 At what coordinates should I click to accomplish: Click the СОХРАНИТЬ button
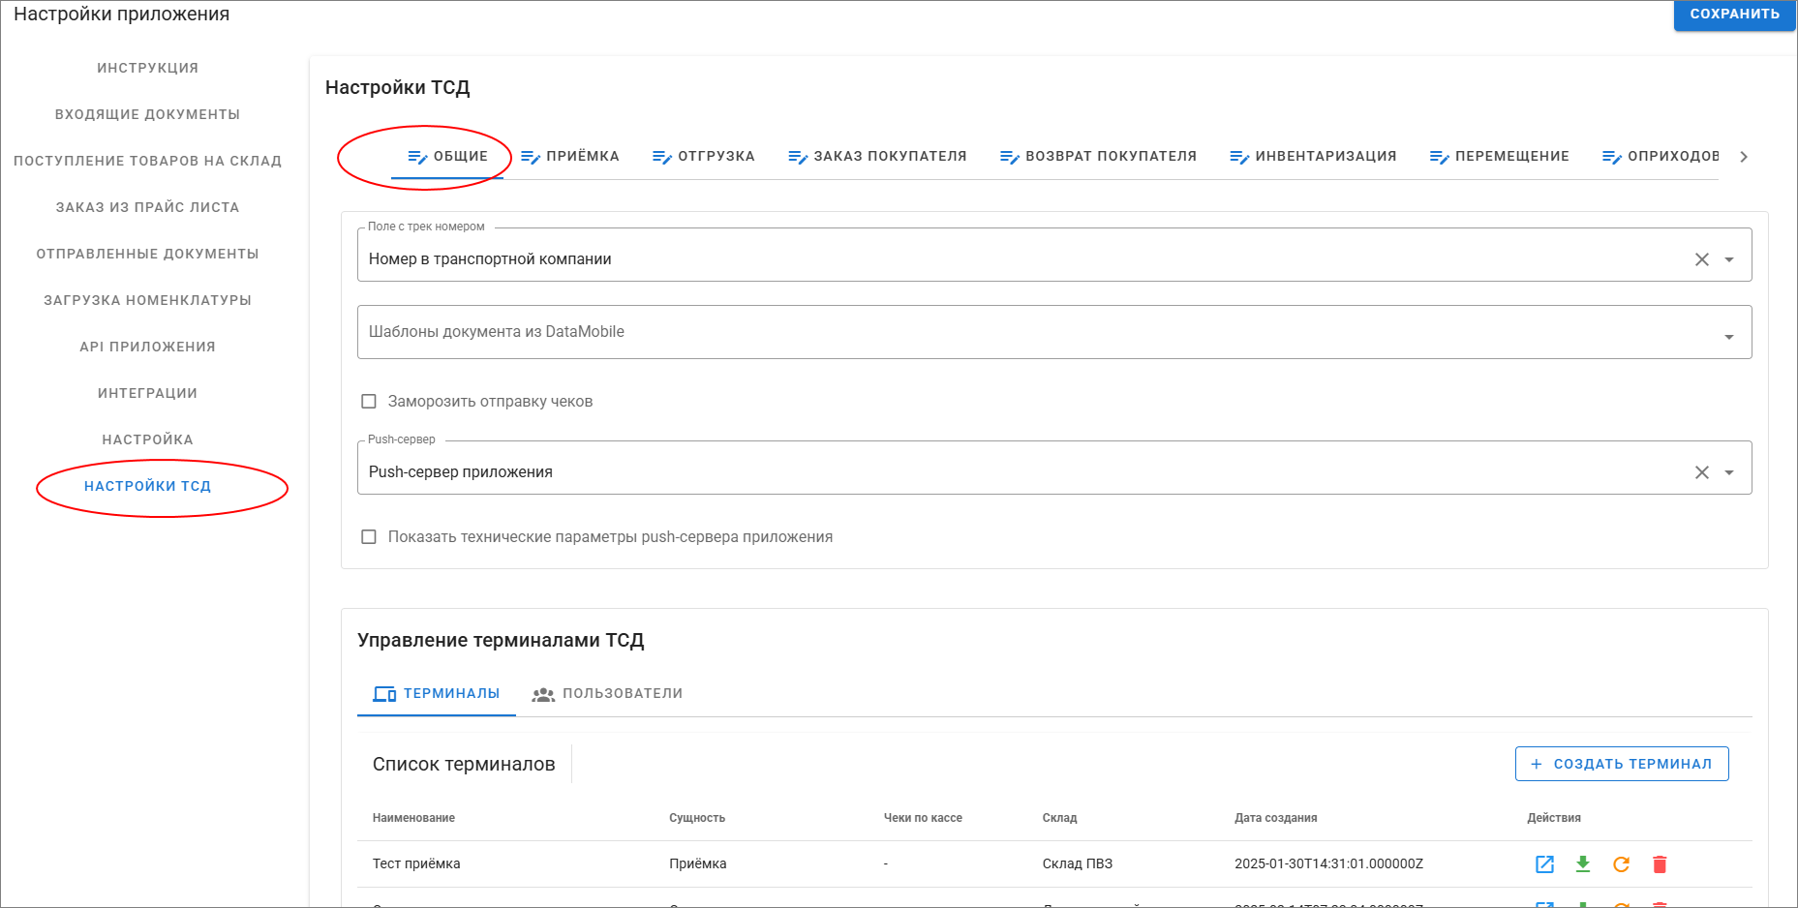pyautogui.click(x=1734, y=15)
